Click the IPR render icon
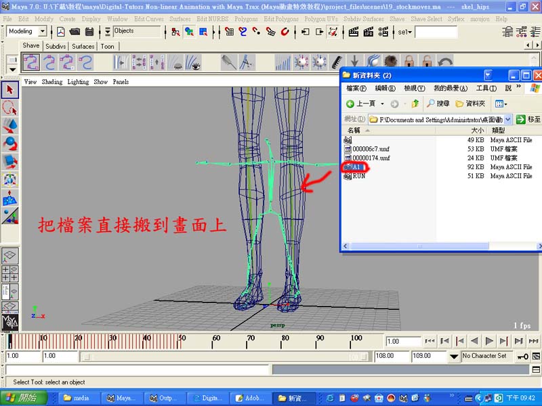This screenshot has height=406, width=542. click(368, 32)
